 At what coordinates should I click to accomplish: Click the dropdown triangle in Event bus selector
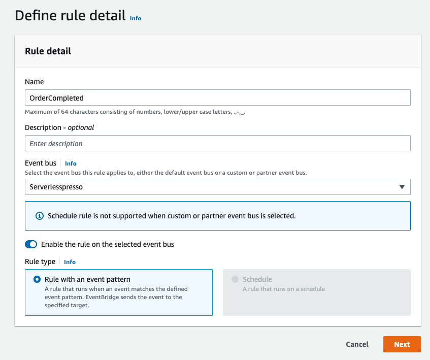pos(402,187)
